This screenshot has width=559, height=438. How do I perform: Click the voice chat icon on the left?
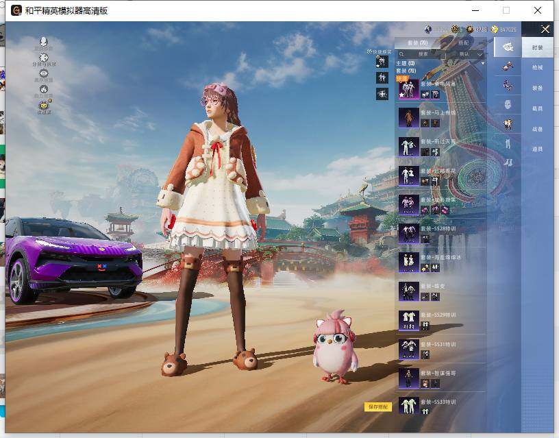pos(43,42)
